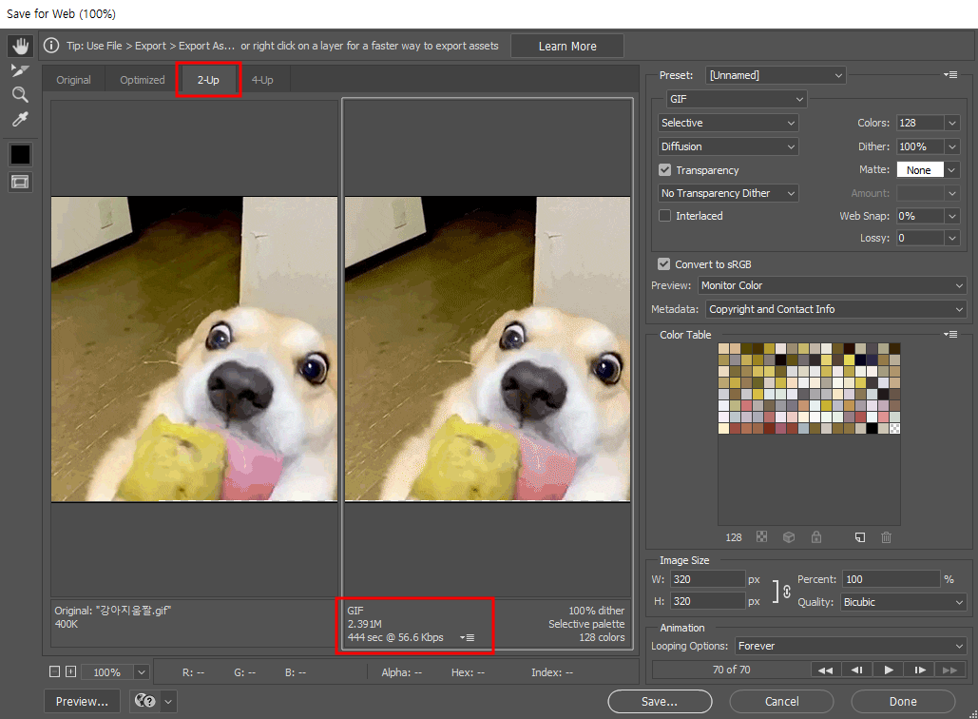
Task: Enable the Interlaced checkbox
Action: [665, 215]
